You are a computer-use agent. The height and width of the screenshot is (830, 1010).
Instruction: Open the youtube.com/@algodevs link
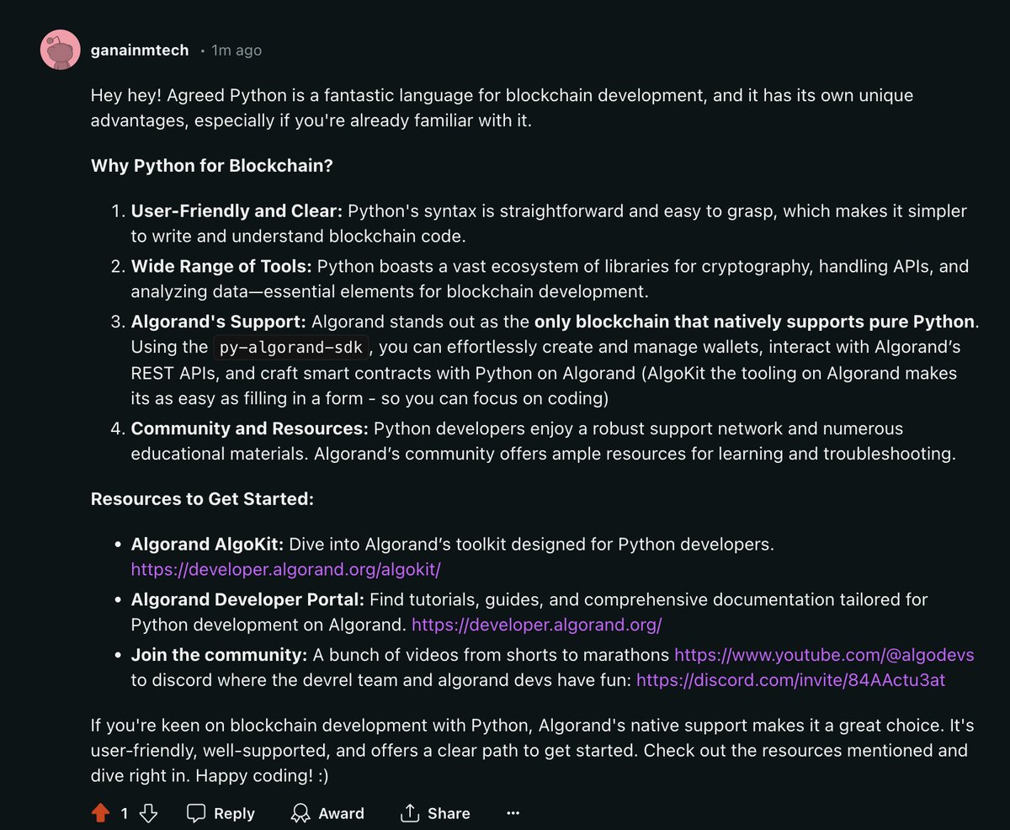[x=824, y=655]
